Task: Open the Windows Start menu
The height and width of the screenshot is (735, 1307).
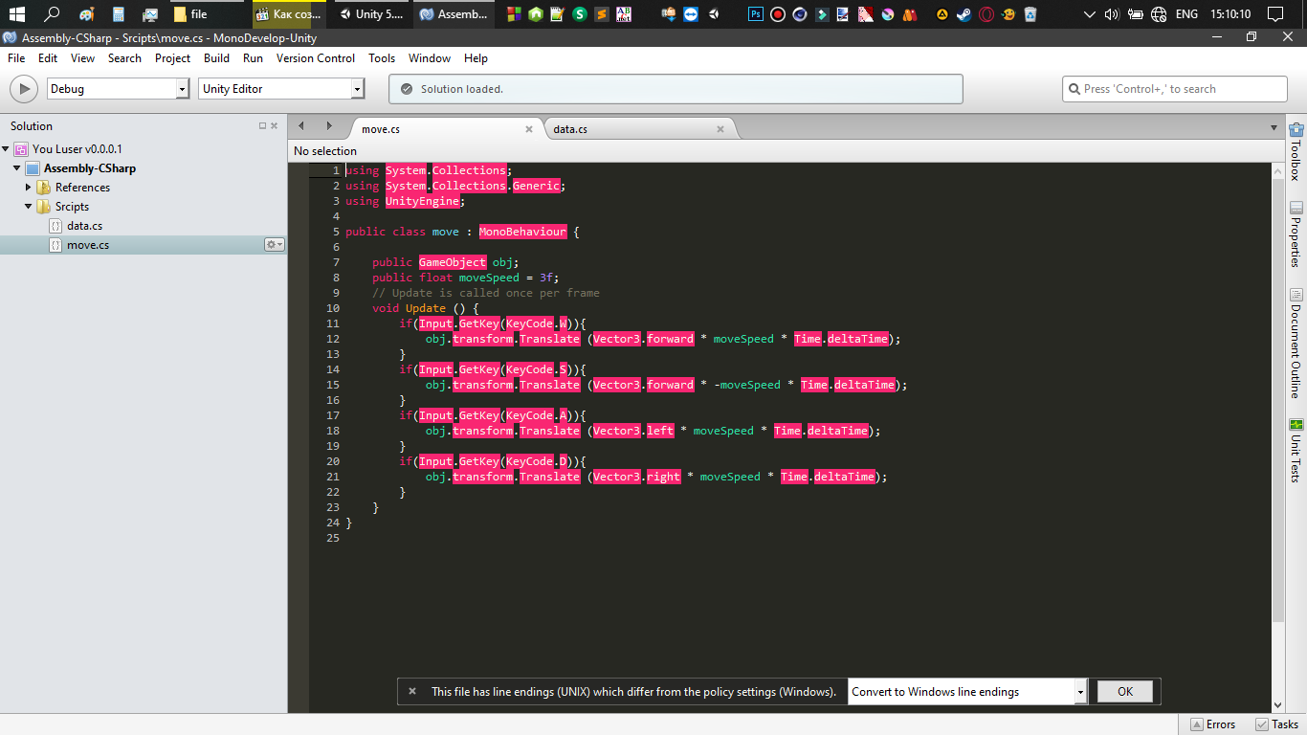Action: [x=16, y=14]
